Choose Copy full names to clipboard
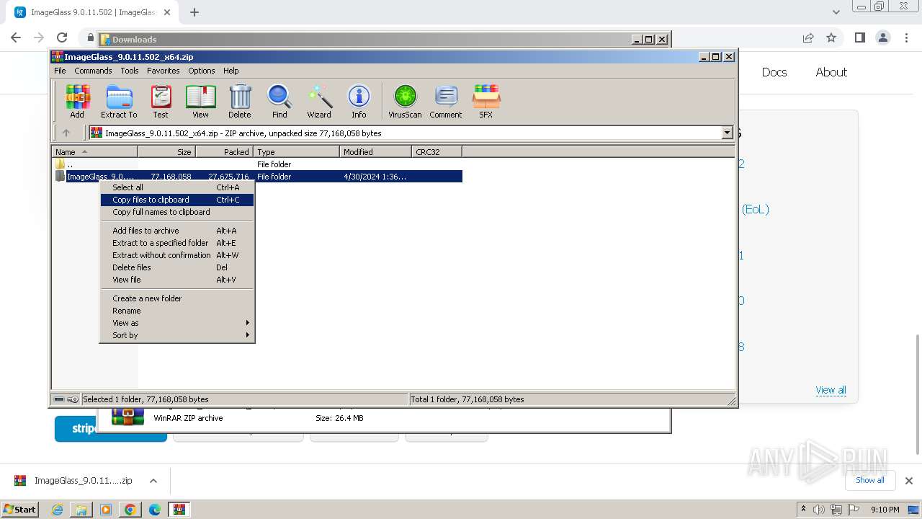This screenshot has width=922, height=519. (177, 212)
